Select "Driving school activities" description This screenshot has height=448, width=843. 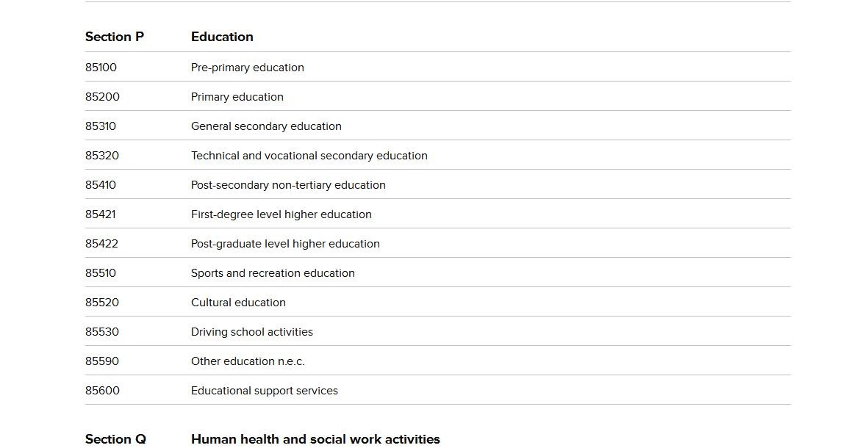coord(251,332)
